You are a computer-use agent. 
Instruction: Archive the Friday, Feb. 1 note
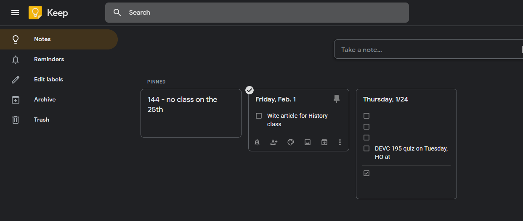click(324, 142)
